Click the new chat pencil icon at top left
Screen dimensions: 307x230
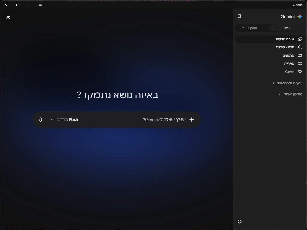click(x=8, y=18)
